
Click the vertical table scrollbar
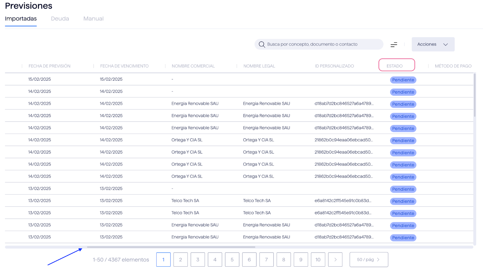pos(475,95)
